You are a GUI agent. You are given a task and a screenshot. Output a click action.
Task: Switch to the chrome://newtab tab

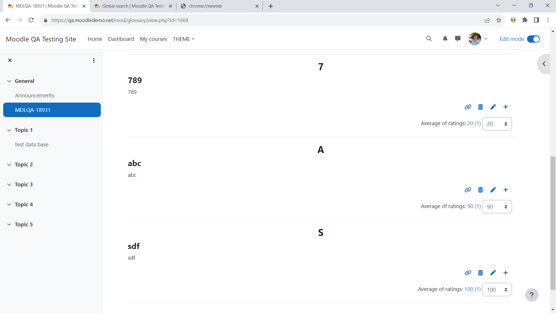[x=220, y=6]
